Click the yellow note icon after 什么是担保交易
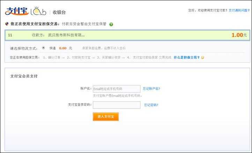 tap(203, 57)
